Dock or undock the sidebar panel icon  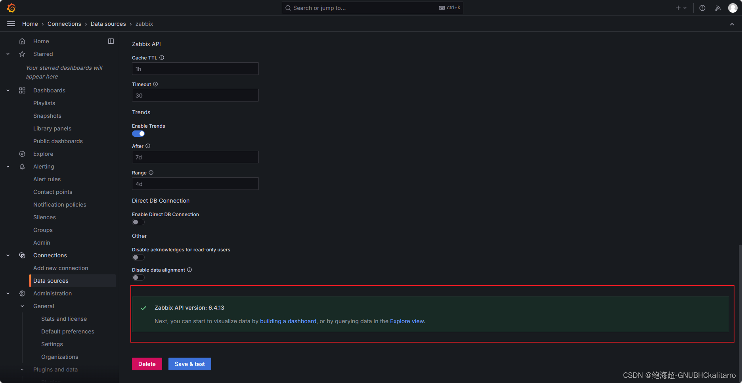tap(111, 41)
